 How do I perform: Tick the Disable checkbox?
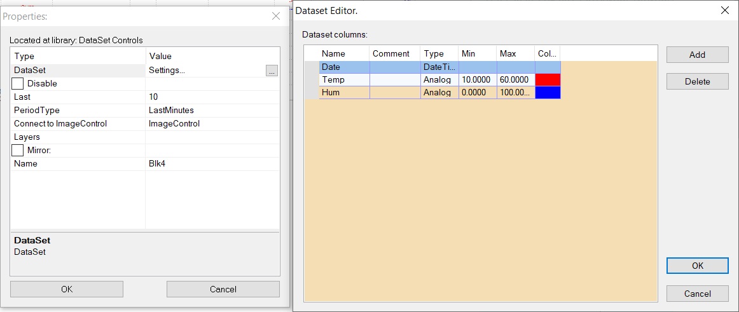pos(17,84)
